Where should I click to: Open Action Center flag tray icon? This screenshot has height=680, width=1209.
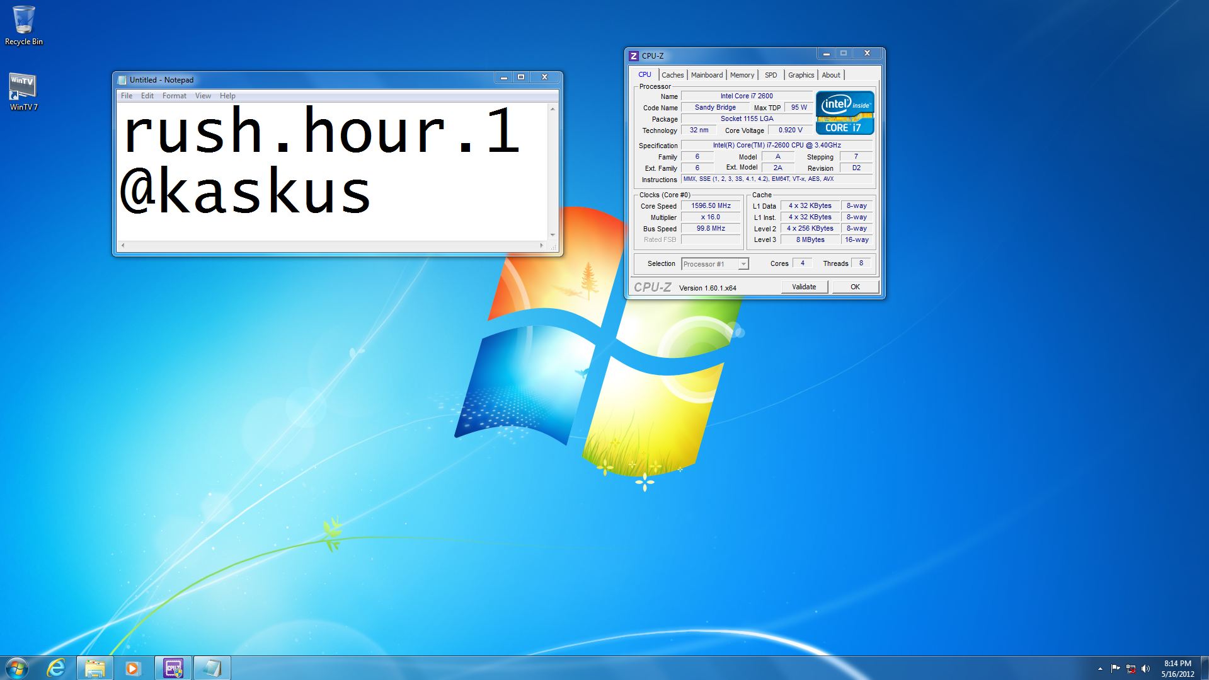[x=1115, y=669]
